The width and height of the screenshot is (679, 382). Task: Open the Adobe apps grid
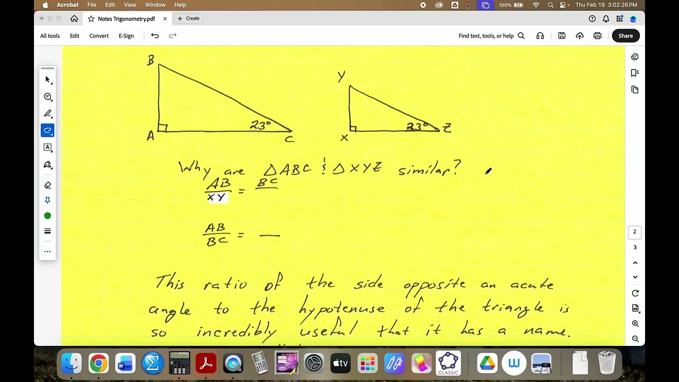620,19
